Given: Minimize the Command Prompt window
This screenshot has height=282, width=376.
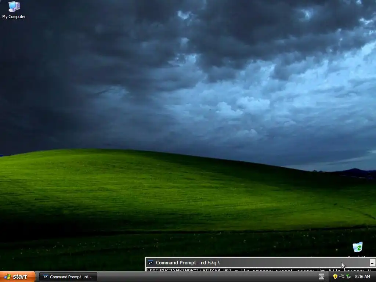Looking at the screenshot, I should pos(372,263).
